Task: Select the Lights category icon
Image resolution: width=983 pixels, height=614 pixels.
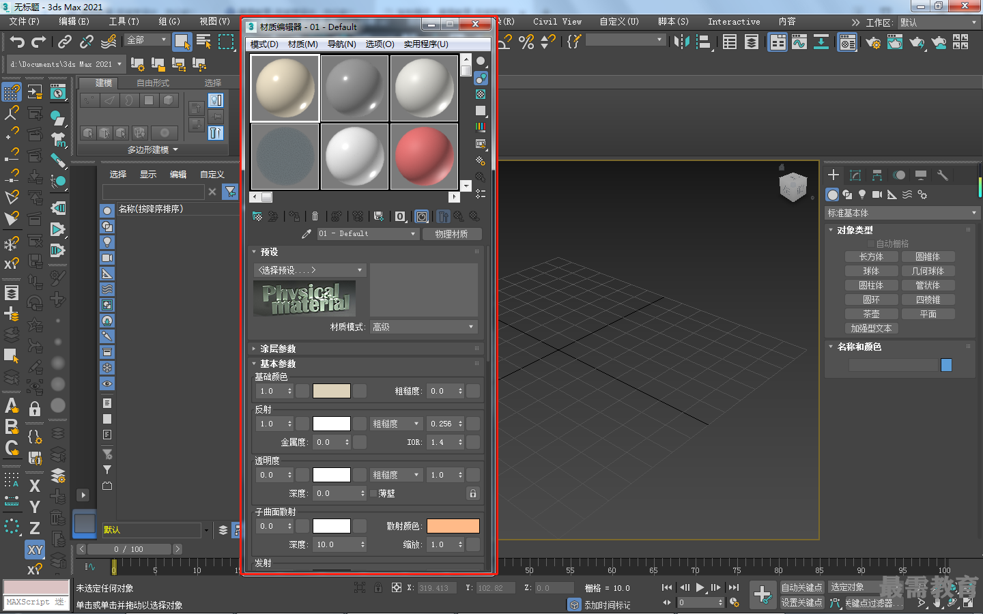Action: point(862,194)
